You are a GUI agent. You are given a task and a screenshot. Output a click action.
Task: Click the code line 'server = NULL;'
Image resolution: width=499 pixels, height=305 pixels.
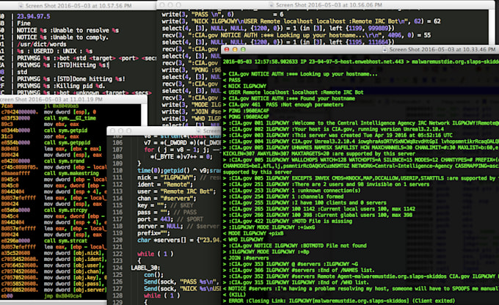(x=161, y=226)
